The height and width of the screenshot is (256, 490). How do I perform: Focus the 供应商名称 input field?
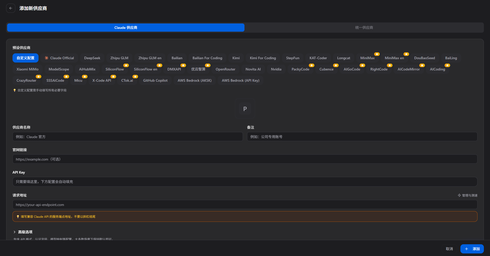coord(128,137)
